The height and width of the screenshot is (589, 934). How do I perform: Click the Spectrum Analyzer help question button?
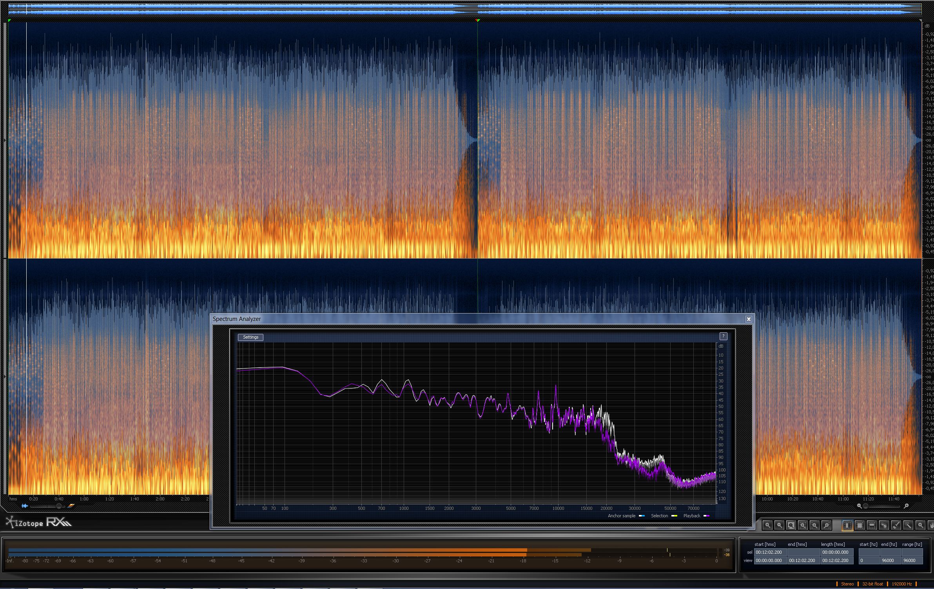[723, 336]
